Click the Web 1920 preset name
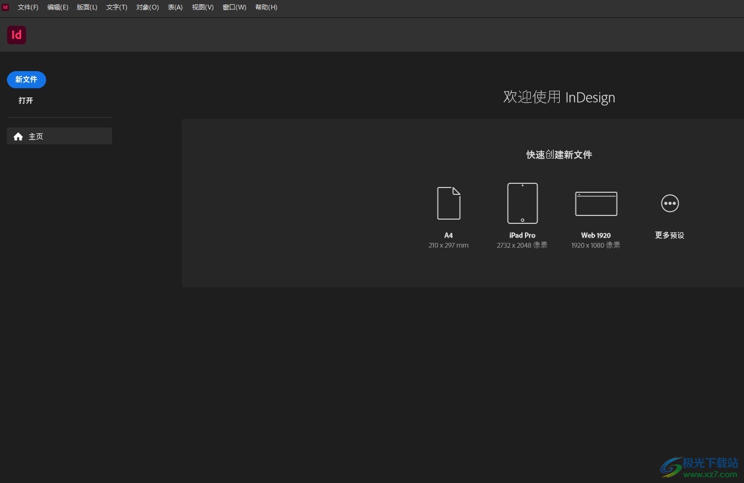This screenshot has width=744, height=483. coord(596,235)
